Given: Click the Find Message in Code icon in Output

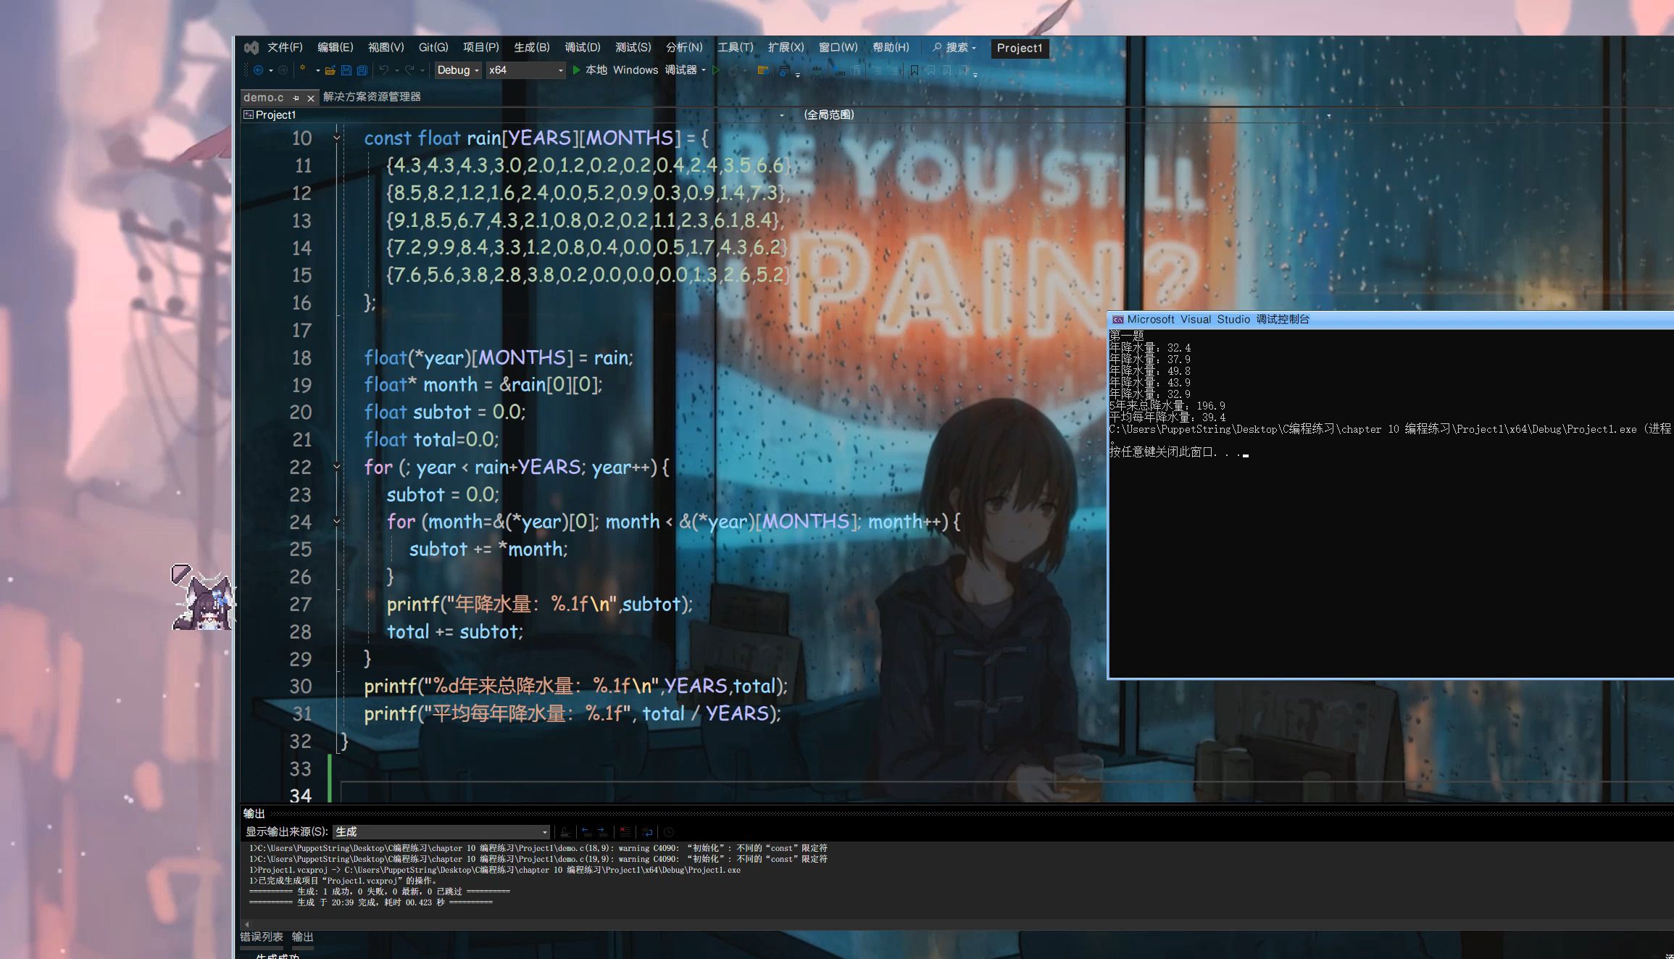Looking at the screenshot, I should click(x=566, y=832).
